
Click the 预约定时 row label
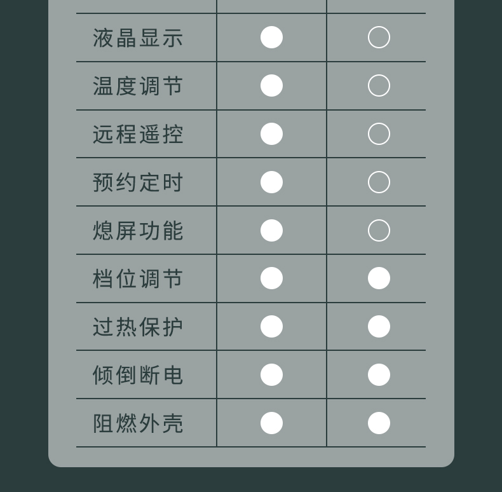pyautogui.click(x=138, y=183)
